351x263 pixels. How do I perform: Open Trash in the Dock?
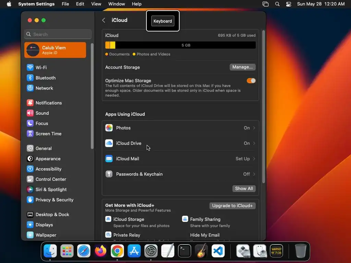tap(301, 251)
